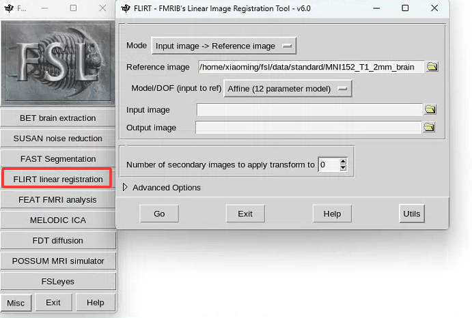Screen dimensions: 472x318
Task: Browse for the Output image file
Action: (429, 127)
